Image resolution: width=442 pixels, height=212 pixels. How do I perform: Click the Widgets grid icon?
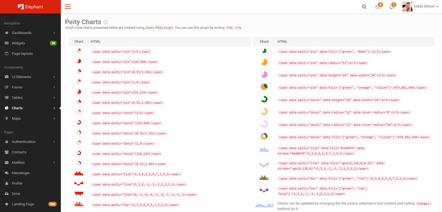pyautogui.click(x=7, y=43)
